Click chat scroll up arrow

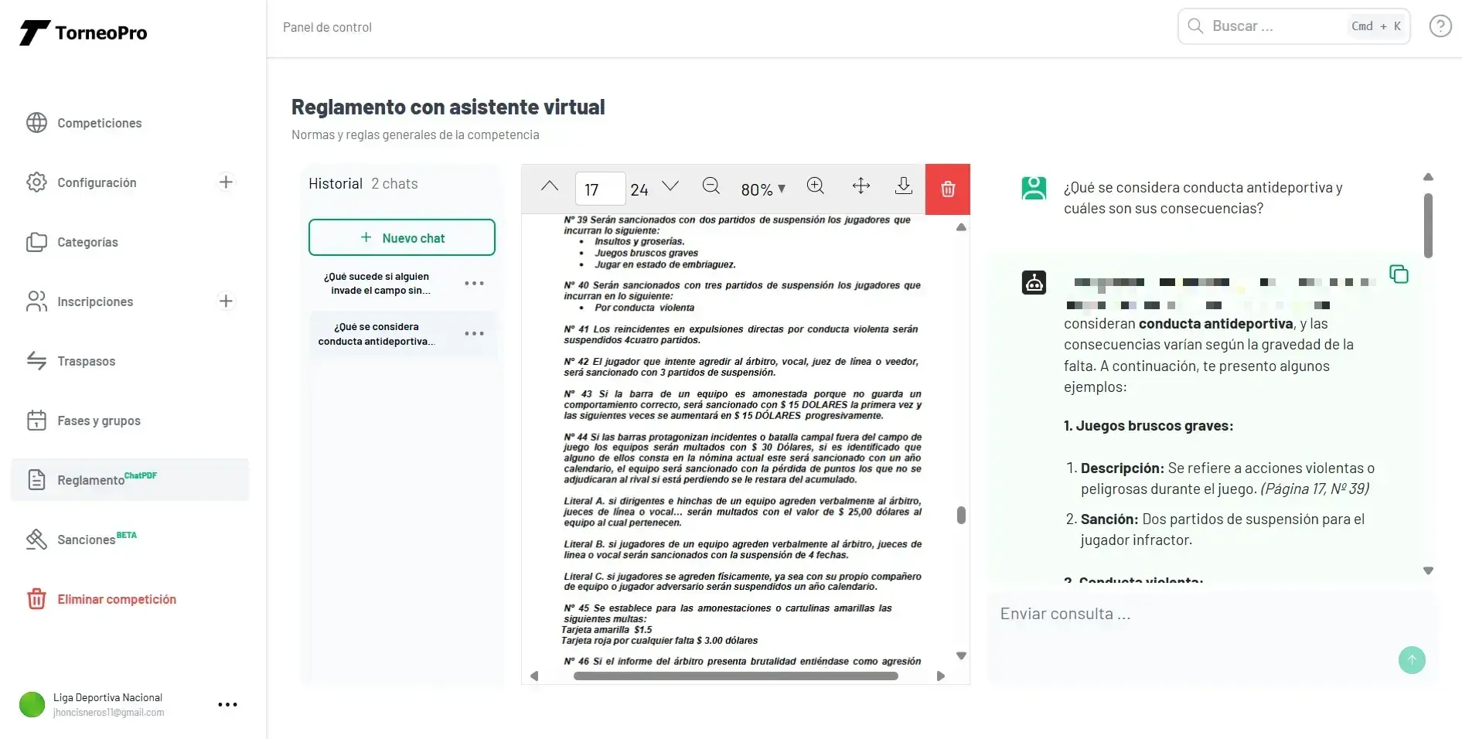1428,177
